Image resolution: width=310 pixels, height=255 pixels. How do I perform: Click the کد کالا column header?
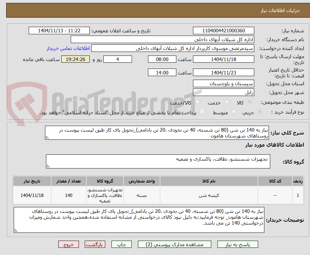tap(275, 181)
